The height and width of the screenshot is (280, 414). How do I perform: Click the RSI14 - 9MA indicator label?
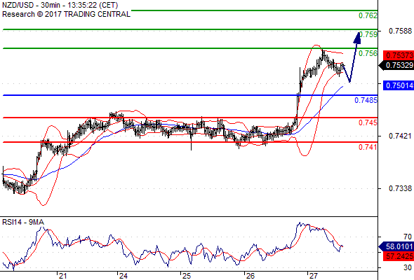click(x=23, y=222)
